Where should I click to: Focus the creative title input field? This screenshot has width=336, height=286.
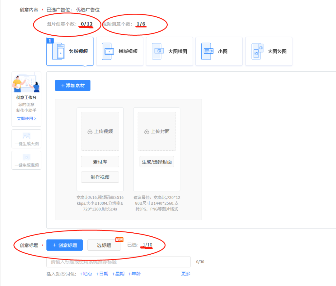[118, 262]
